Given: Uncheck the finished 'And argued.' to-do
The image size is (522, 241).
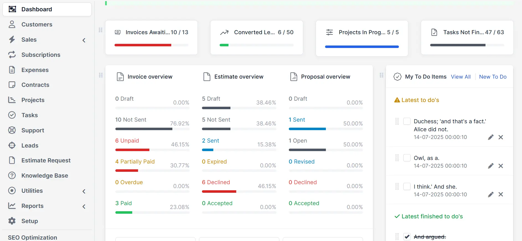Looking at the screenshot, I should click(407, 237).
